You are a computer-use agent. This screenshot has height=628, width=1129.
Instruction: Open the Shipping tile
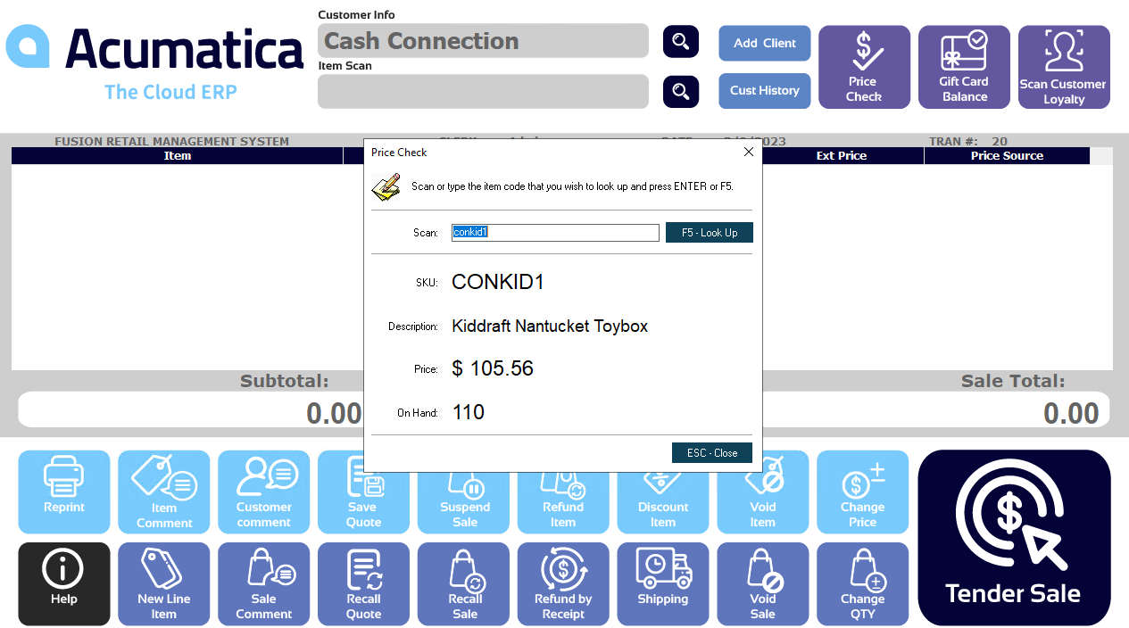663,583
